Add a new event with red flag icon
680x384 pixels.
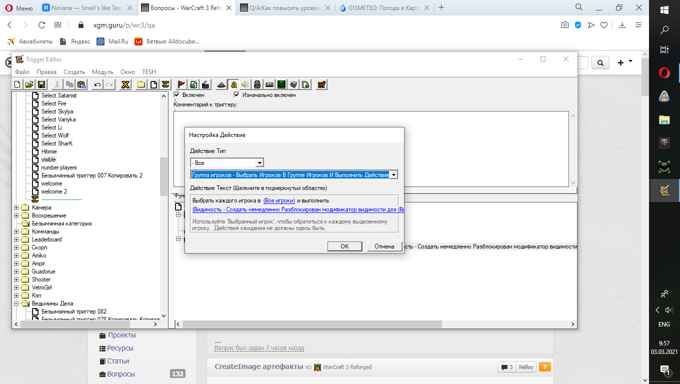pos(181,84)
